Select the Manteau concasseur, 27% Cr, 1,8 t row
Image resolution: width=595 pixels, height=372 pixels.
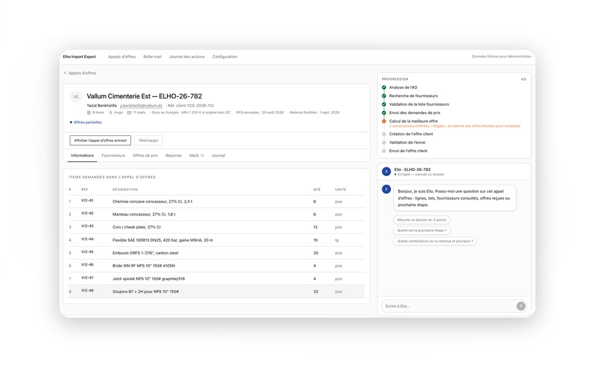coord(216,214)
